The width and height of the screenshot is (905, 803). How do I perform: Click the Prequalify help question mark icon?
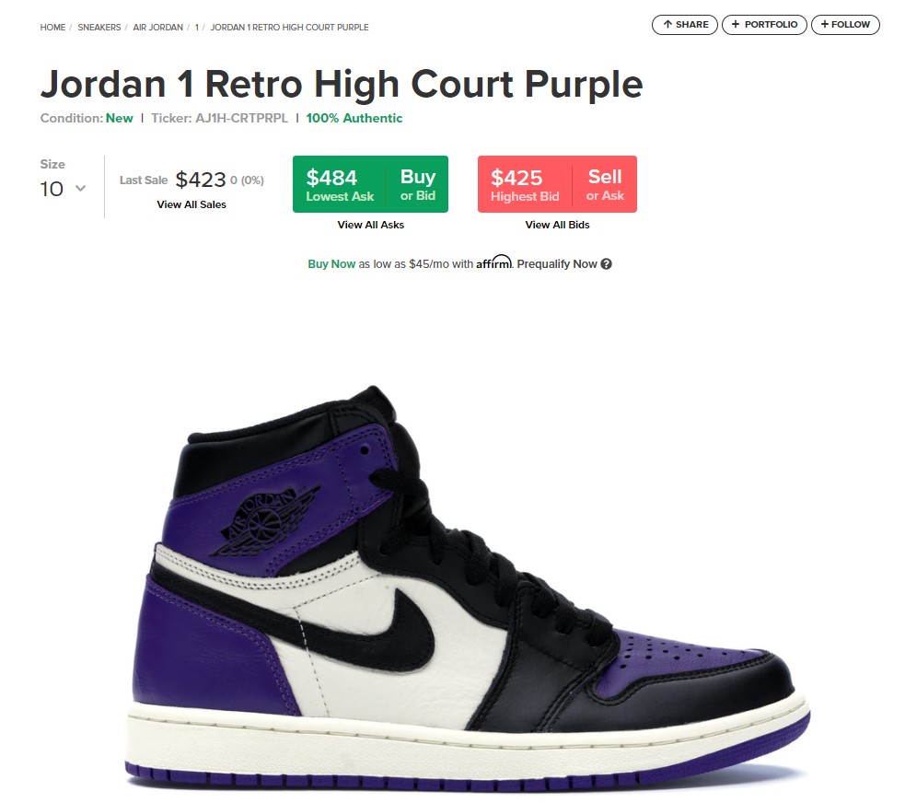click(x=606, y=263)
